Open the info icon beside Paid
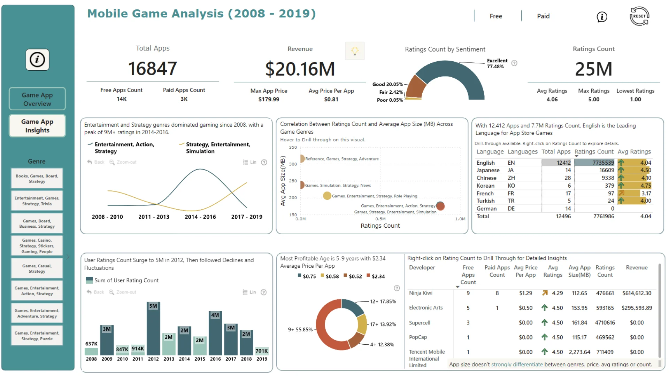The width and height of the screenshot is (669, 376). (x=602, y=17)
